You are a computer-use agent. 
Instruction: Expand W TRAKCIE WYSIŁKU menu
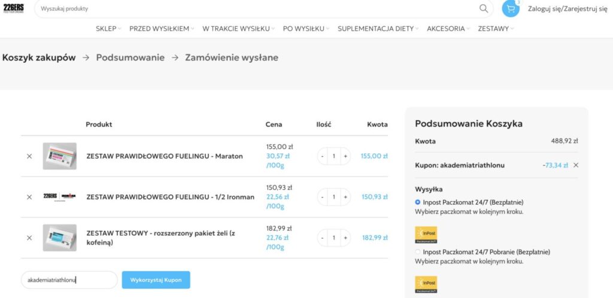[x=238, y=29]
